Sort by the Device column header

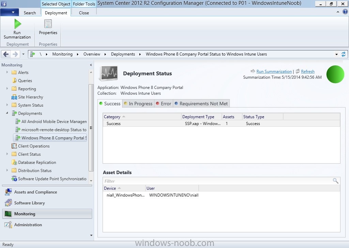point(124,188)
